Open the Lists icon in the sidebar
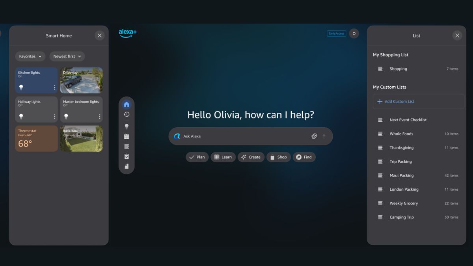 [x=127, y=147]
